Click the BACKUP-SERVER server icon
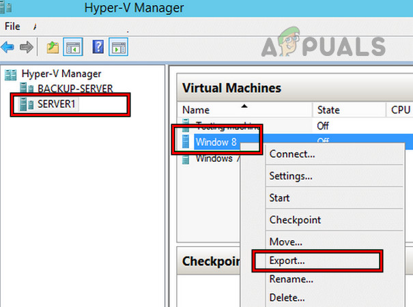 click(27, 88)
